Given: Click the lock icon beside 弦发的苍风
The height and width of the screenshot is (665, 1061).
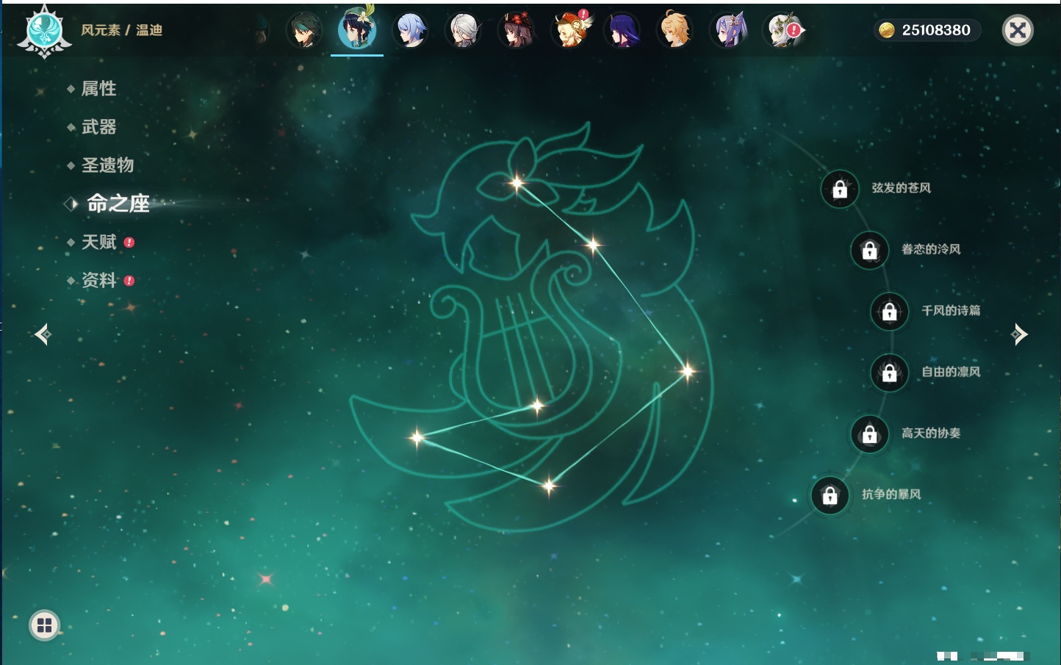Looking at the screenshot, I should pyautogui.click(x=840, y=190).
